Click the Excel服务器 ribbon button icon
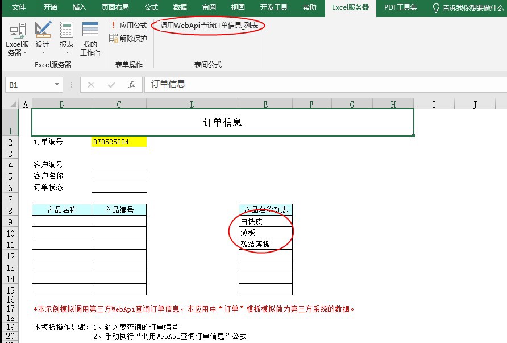Image resolution: width=507 pixels, height=343 pixels. click(x=17, y=31)
